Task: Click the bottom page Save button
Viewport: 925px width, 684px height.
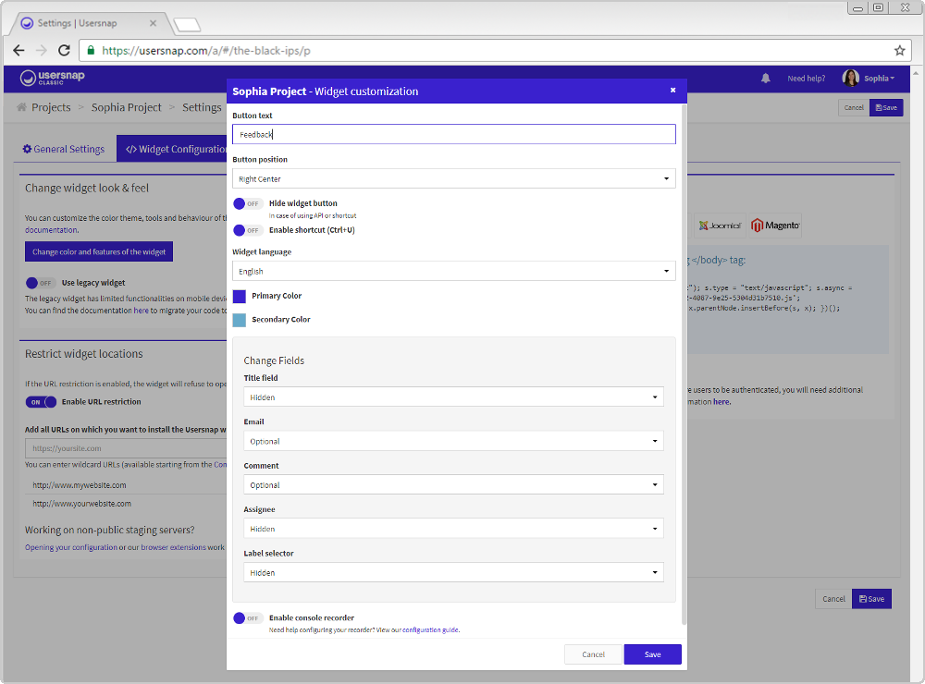Action: coord(871,599)
